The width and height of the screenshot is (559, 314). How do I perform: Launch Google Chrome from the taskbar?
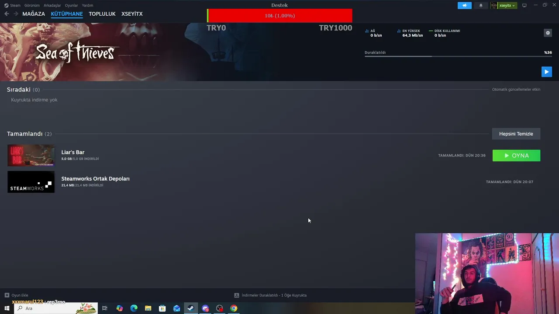click(x=234, y=308)
